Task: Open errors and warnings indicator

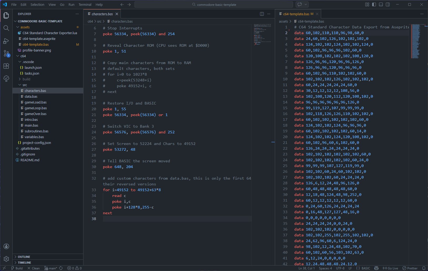Action: pyautogui.click(x=74, y=268)
